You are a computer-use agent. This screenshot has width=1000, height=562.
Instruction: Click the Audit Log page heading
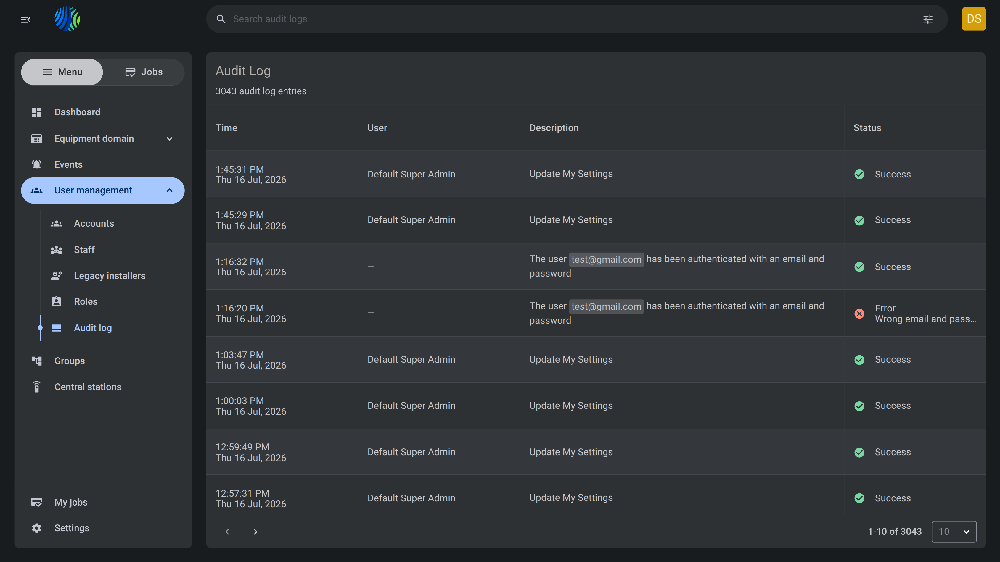(243, 71)
